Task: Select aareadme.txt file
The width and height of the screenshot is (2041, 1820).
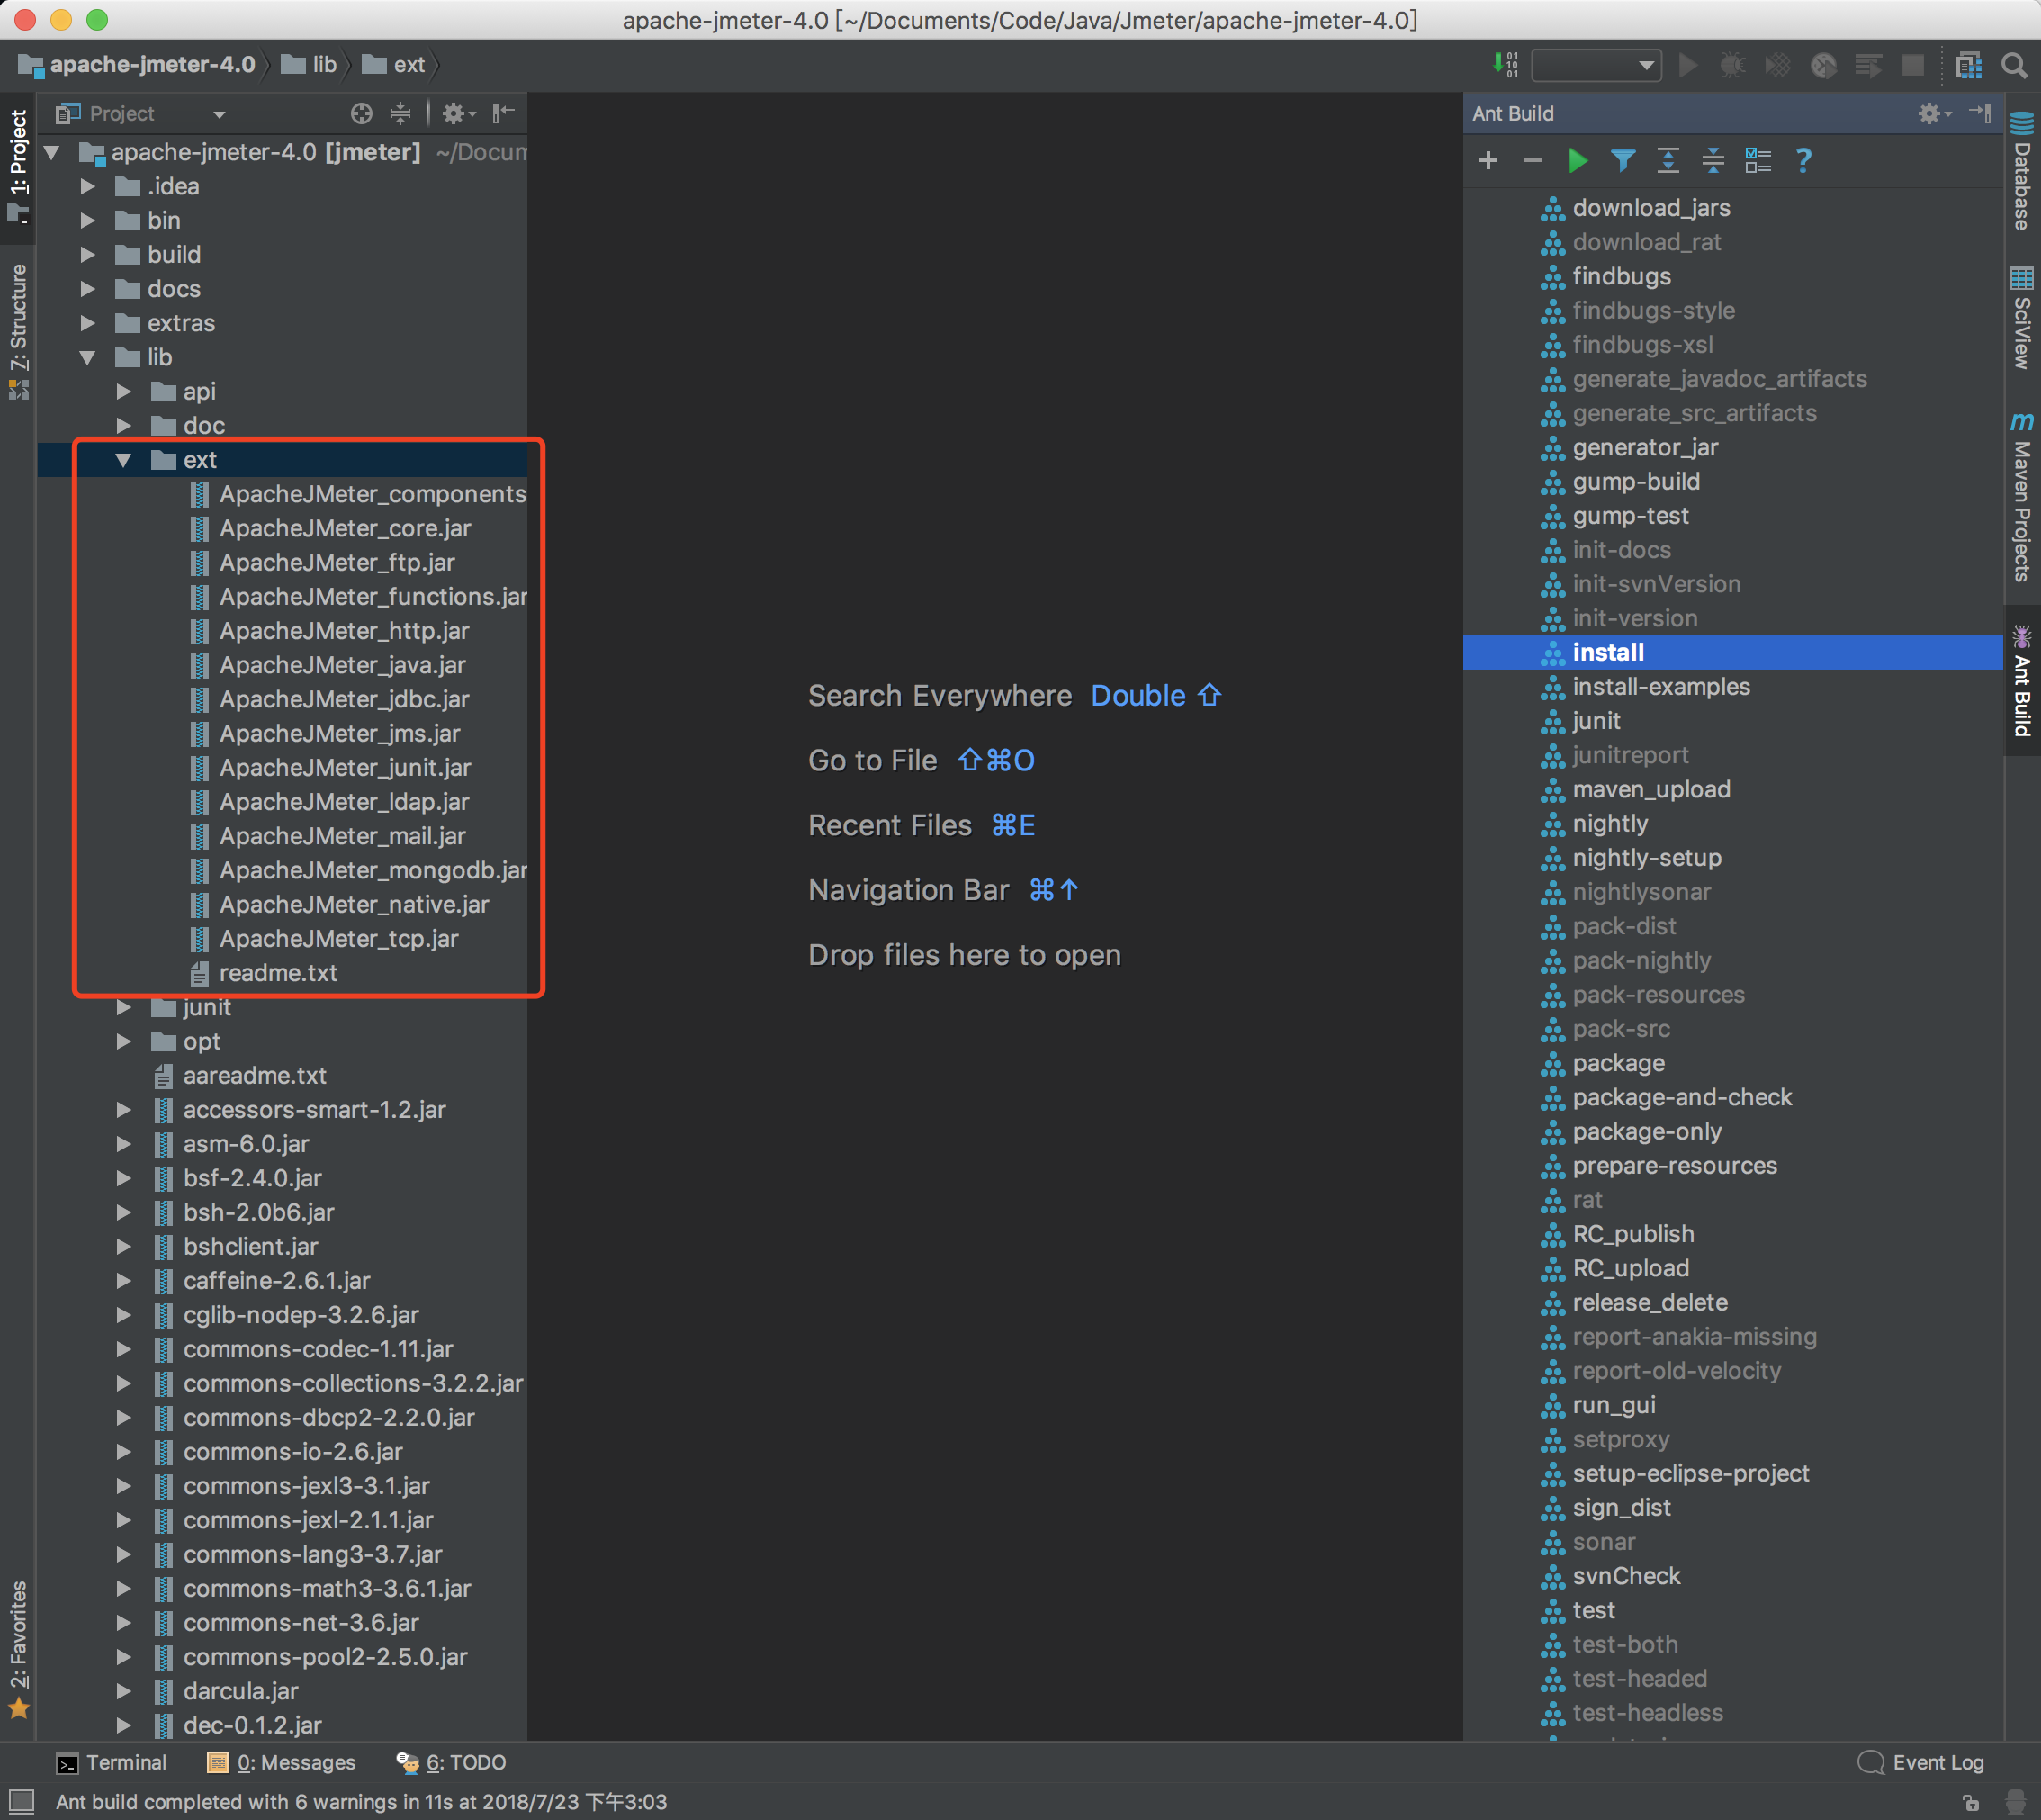Action: coord(255,1075)
